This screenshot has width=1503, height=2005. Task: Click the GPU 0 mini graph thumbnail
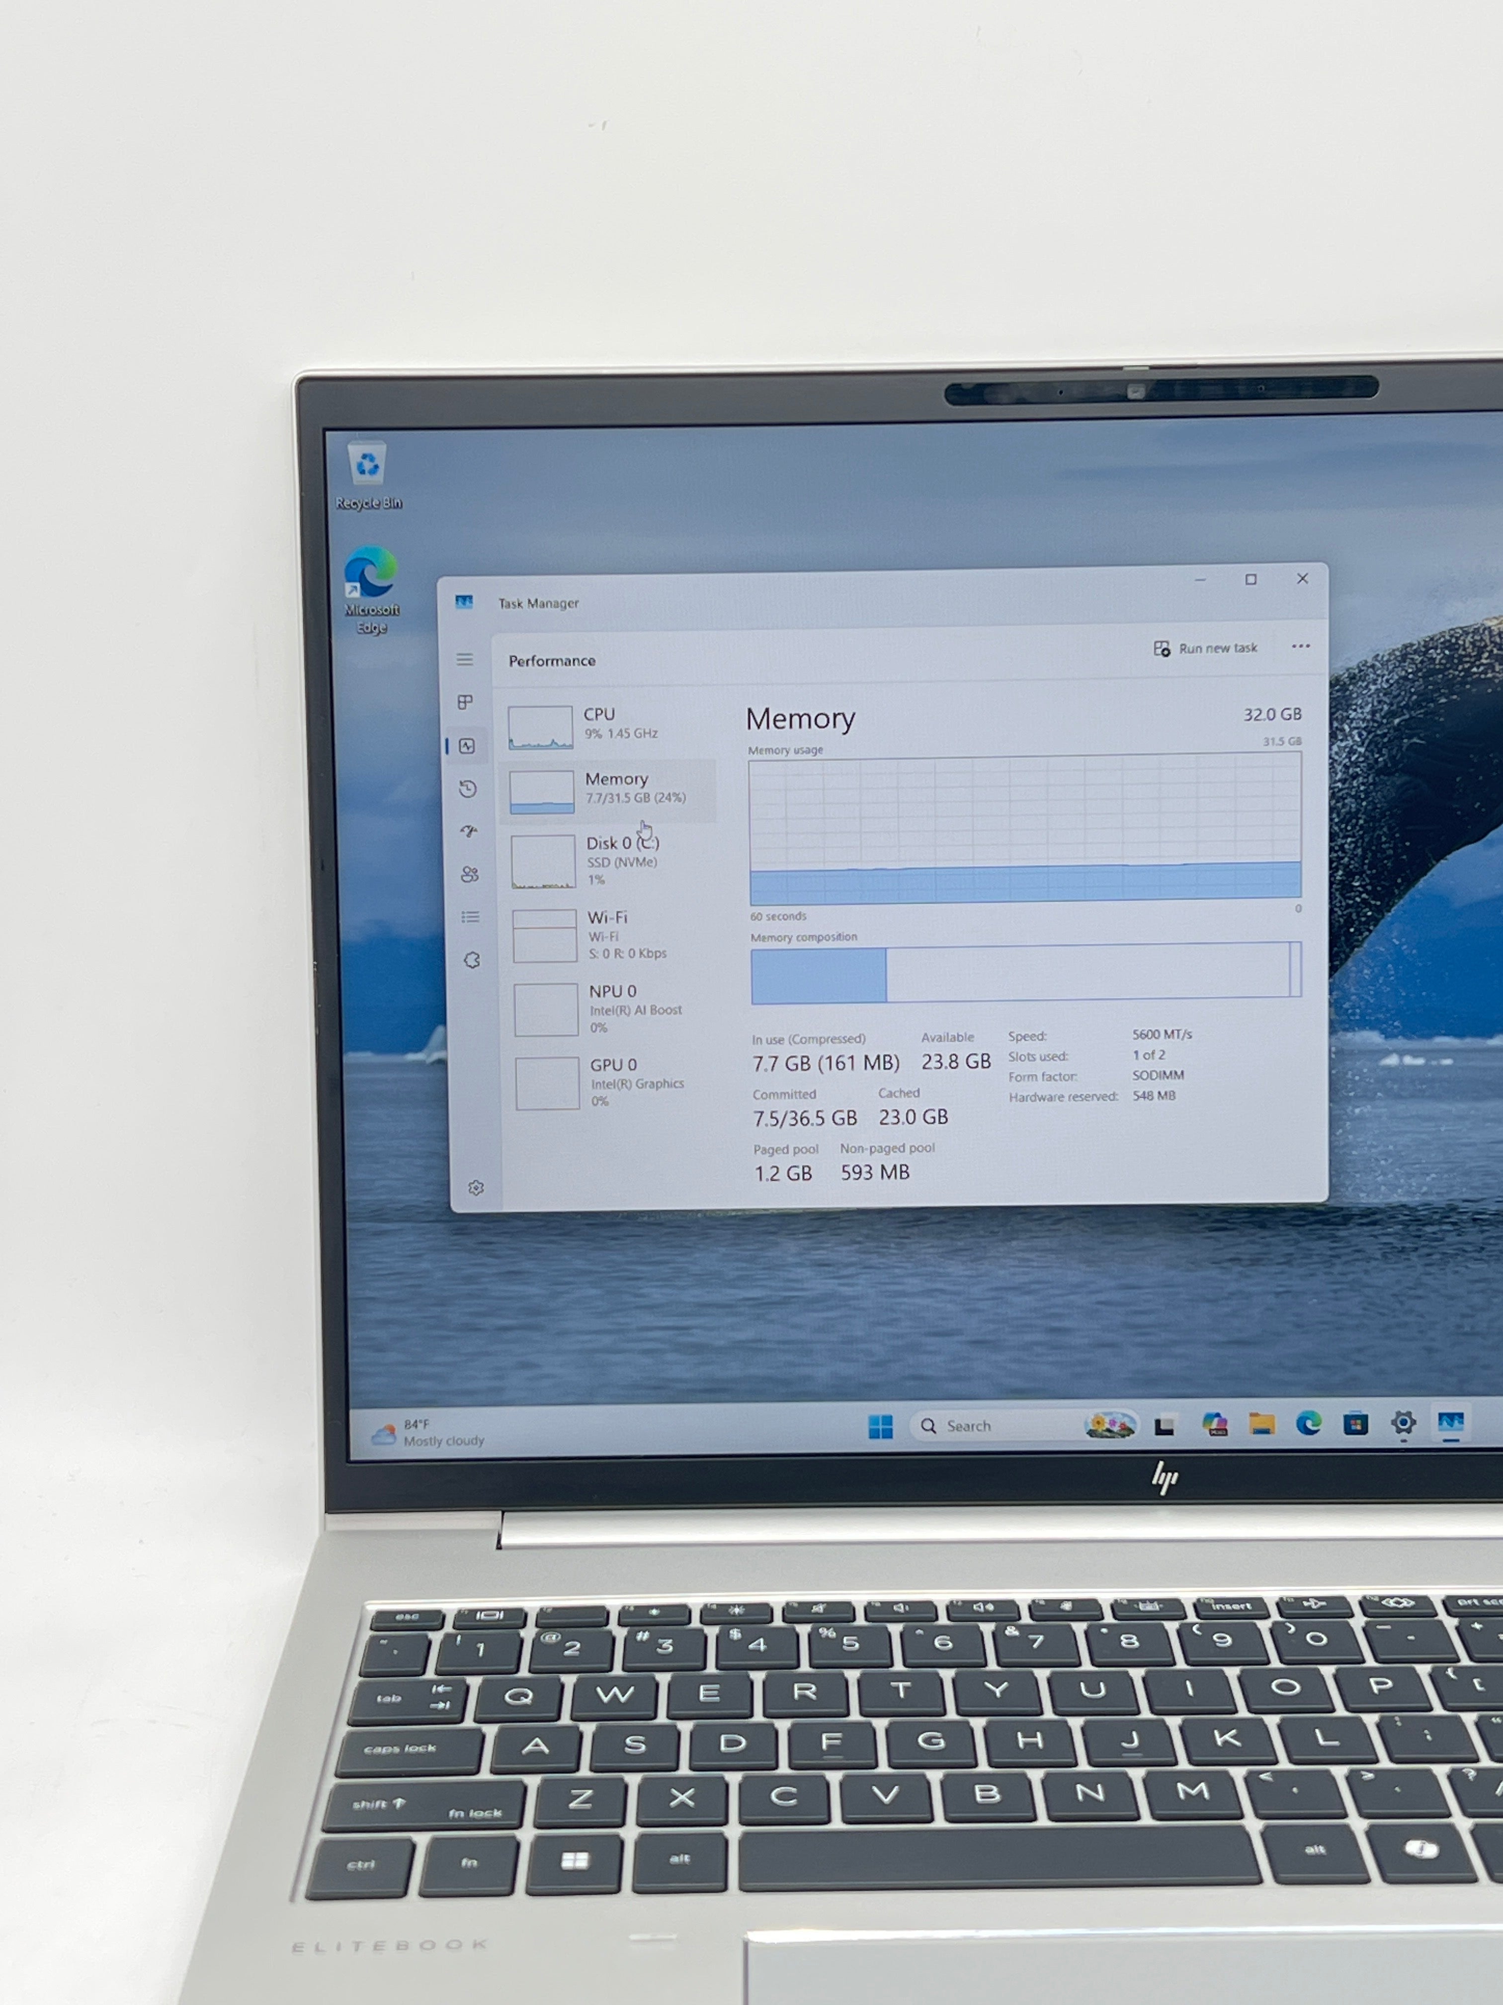coord(547,1083)
